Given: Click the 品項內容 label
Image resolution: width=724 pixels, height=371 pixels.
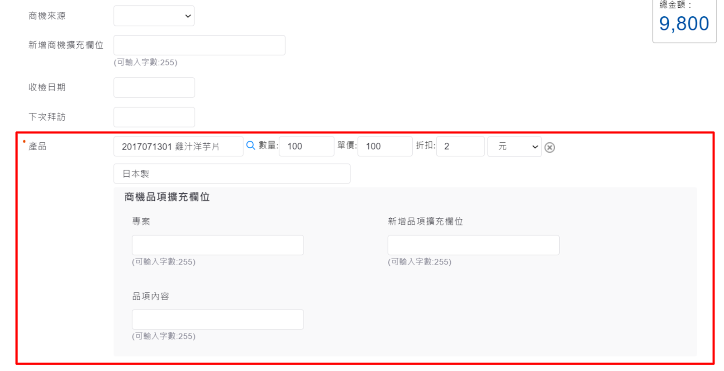Looking at the screenshot, I should [x=151, y=296].
